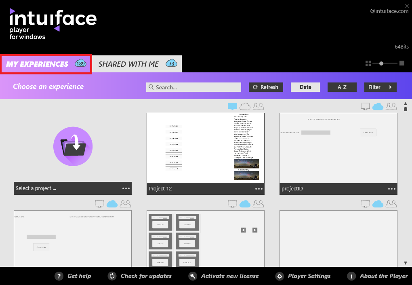Click the monitor icon above projectID

coord(365,106)
